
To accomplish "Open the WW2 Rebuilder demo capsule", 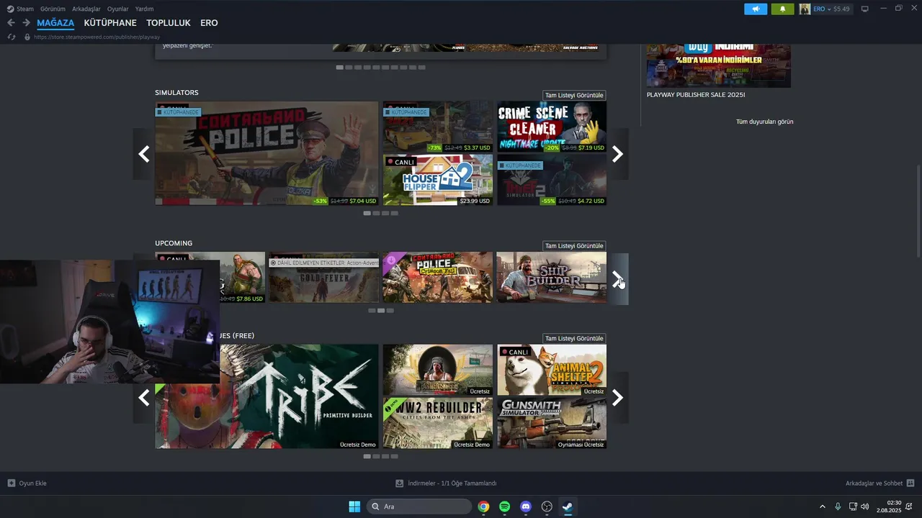I will [x=438, y=423].
